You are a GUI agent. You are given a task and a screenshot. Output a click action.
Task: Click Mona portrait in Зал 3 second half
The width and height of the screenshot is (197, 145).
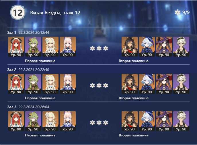(164, 121)
